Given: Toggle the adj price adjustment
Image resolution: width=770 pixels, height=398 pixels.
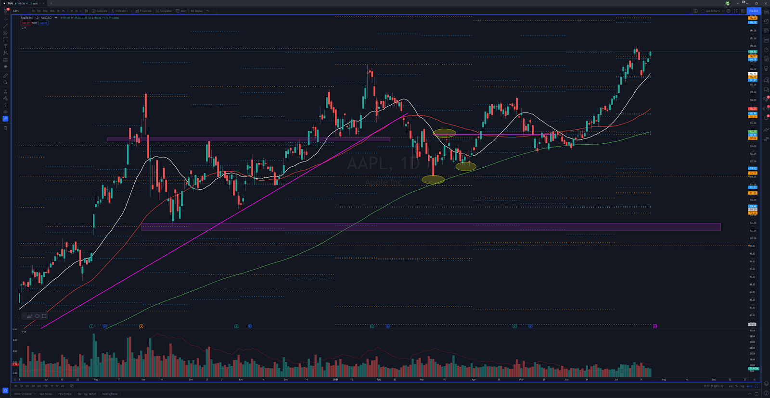Looking at the screenshot, I should (731, 386).
